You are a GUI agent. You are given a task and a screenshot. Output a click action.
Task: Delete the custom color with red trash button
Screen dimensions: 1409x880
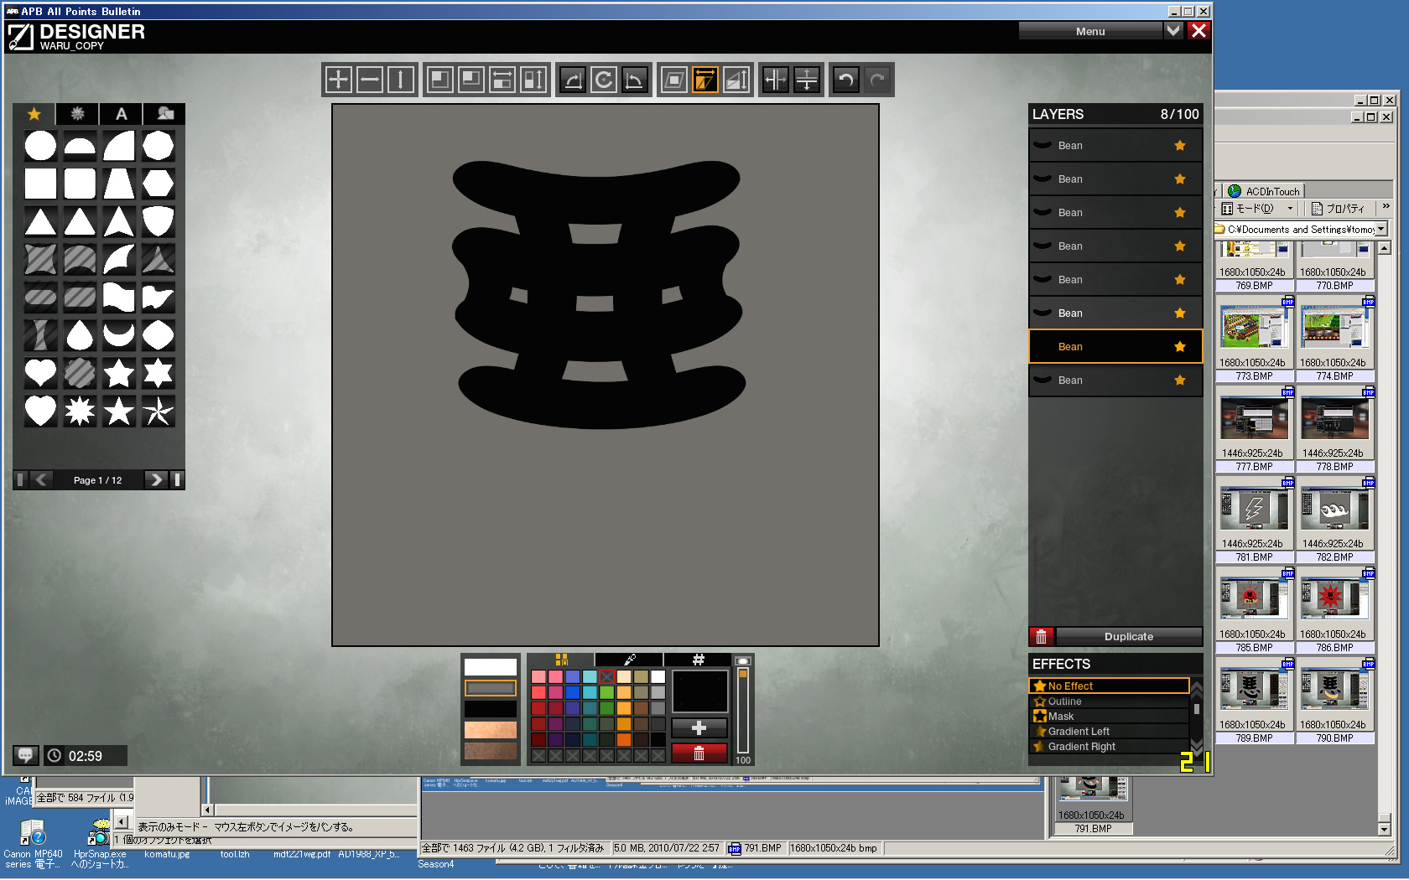699,753
